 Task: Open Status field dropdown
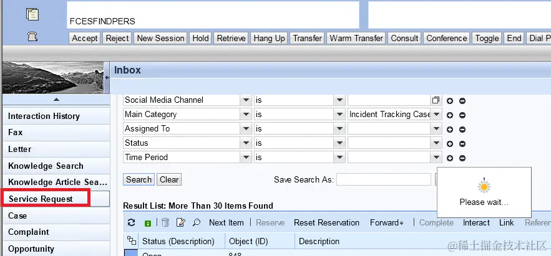[246, 143]
